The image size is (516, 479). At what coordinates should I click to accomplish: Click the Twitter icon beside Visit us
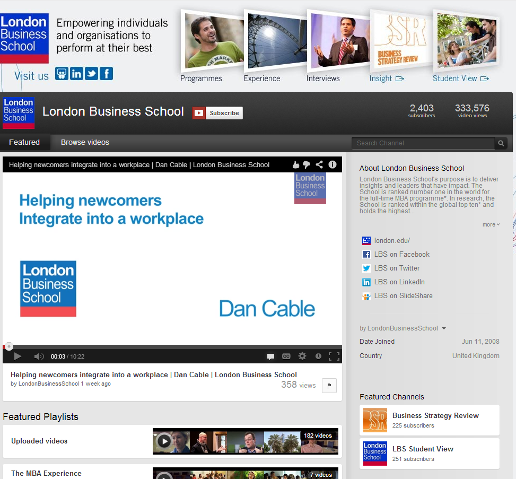[x=92, y=74]
